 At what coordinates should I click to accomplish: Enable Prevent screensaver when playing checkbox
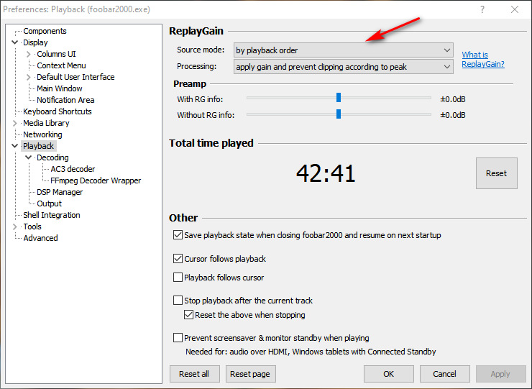pos(178,338)
